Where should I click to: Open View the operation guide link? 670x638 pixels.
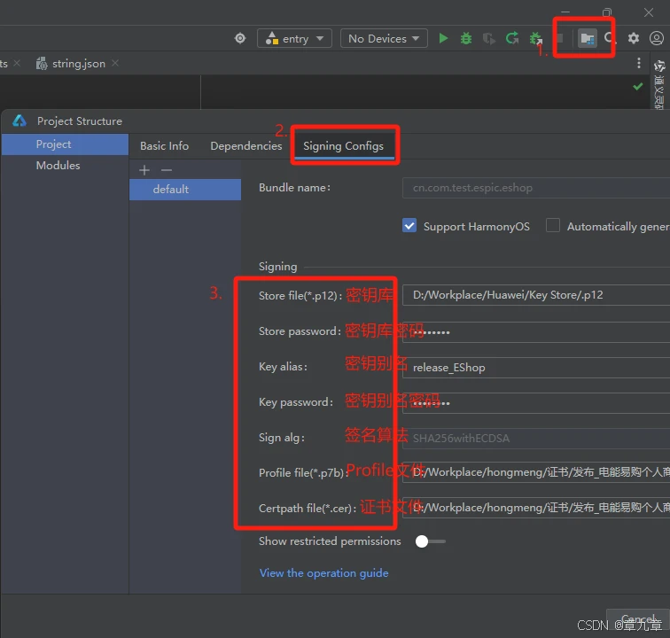pyautogui.click(x=323, y=572)
